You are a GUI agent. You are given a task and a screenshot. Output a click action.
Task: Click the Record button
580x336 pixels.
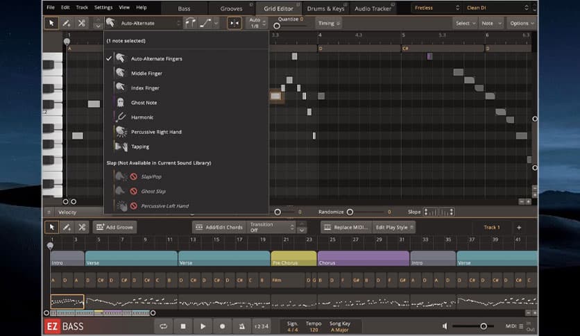[222, 326]
